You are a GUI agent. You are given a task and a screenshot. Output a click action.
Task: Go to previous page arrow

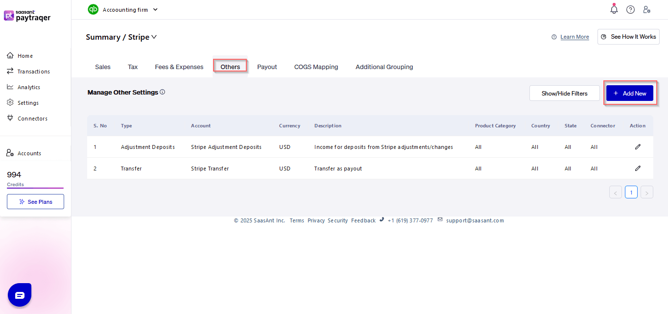[616, 192]
